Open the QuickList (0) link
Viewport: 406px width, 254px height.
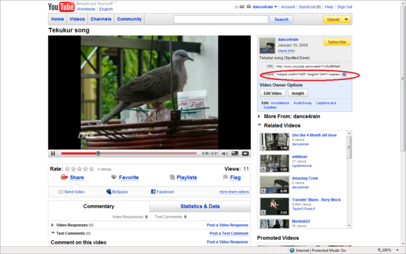pyautogui.click(x=309, y=7)
